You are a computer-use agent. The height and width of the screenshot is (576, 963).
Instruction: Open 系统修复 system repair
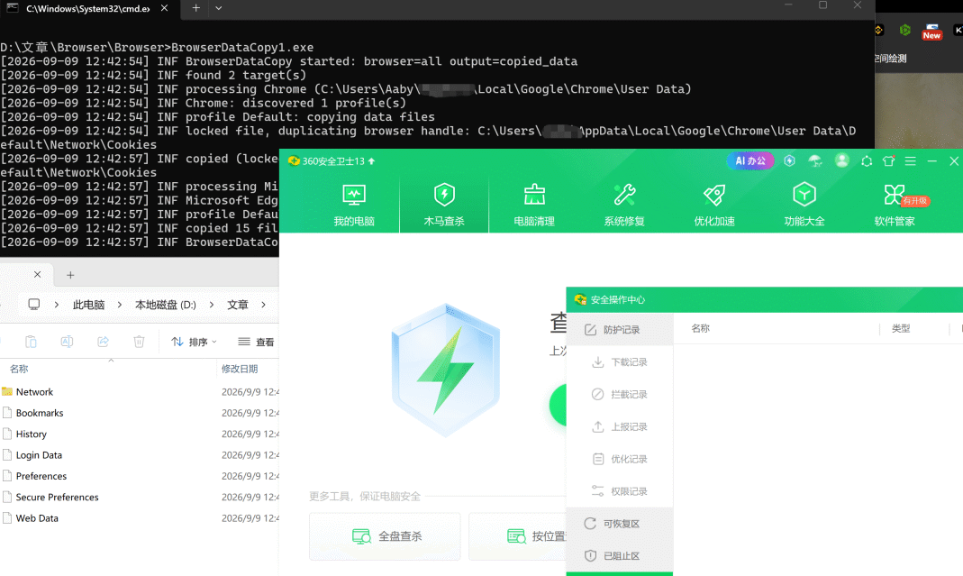(x=624, y=206)
